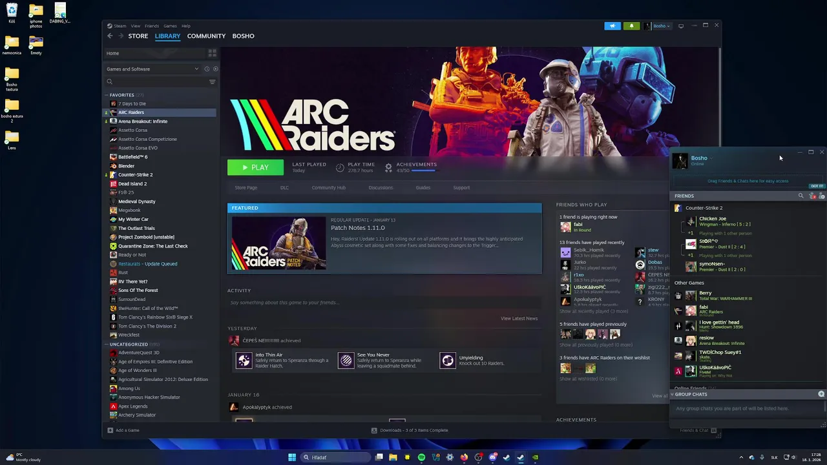Click the Add a Friend icon
Viewport: 827px width, 465px height.
[822, 196]
